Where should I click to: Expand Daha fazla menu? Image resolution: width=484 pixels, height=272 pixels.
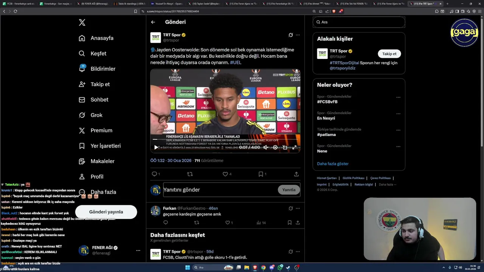point(97,192)
